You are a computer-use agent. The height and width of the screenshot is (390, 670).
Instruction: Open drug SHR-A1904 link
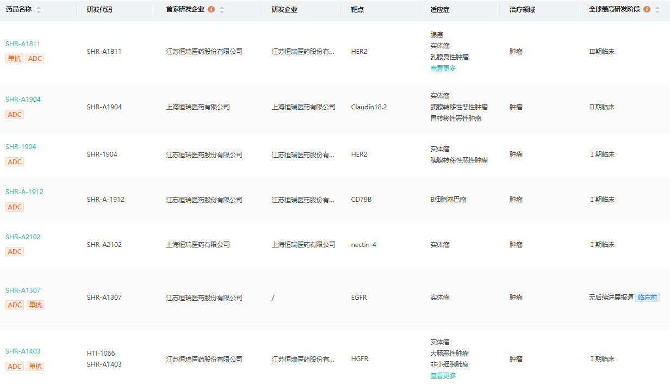coord(23,100)
